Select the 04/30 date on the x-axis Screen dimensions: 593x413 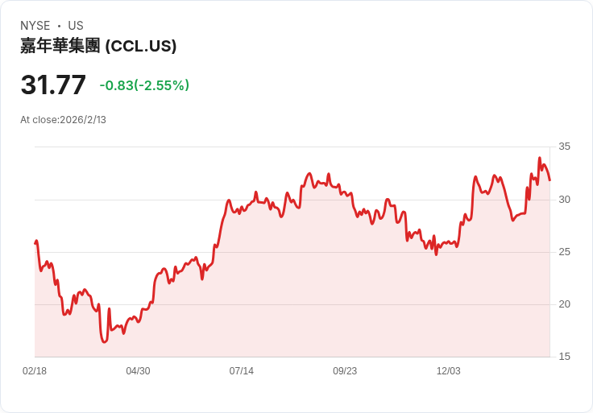point(138,371)
